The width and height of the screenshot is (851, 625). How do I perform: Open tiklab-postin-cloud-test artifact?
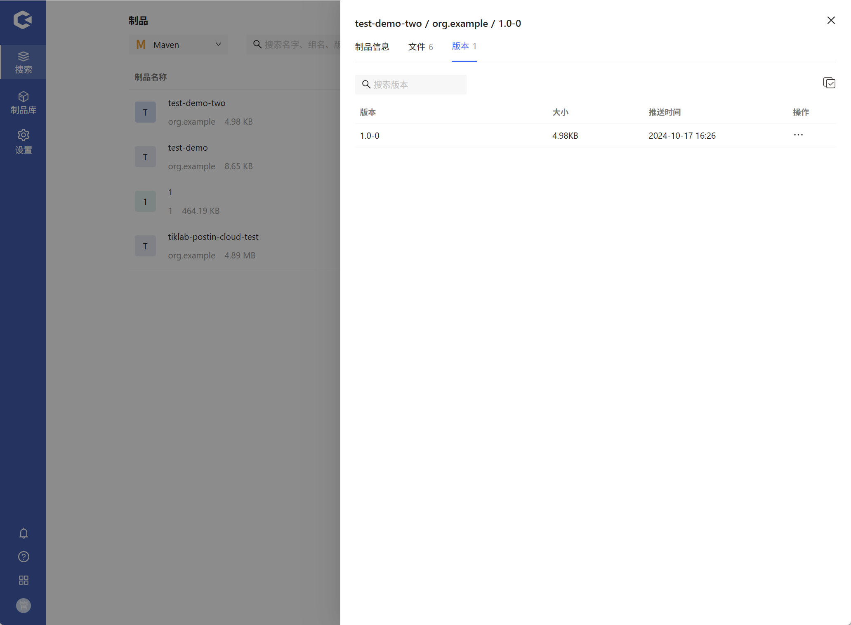point(213,237)
